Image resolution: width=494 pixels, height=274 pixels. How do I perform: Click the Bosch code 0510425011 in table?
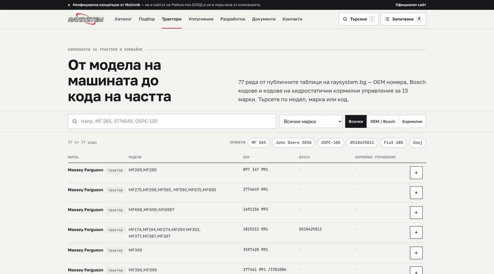point(310,229)
